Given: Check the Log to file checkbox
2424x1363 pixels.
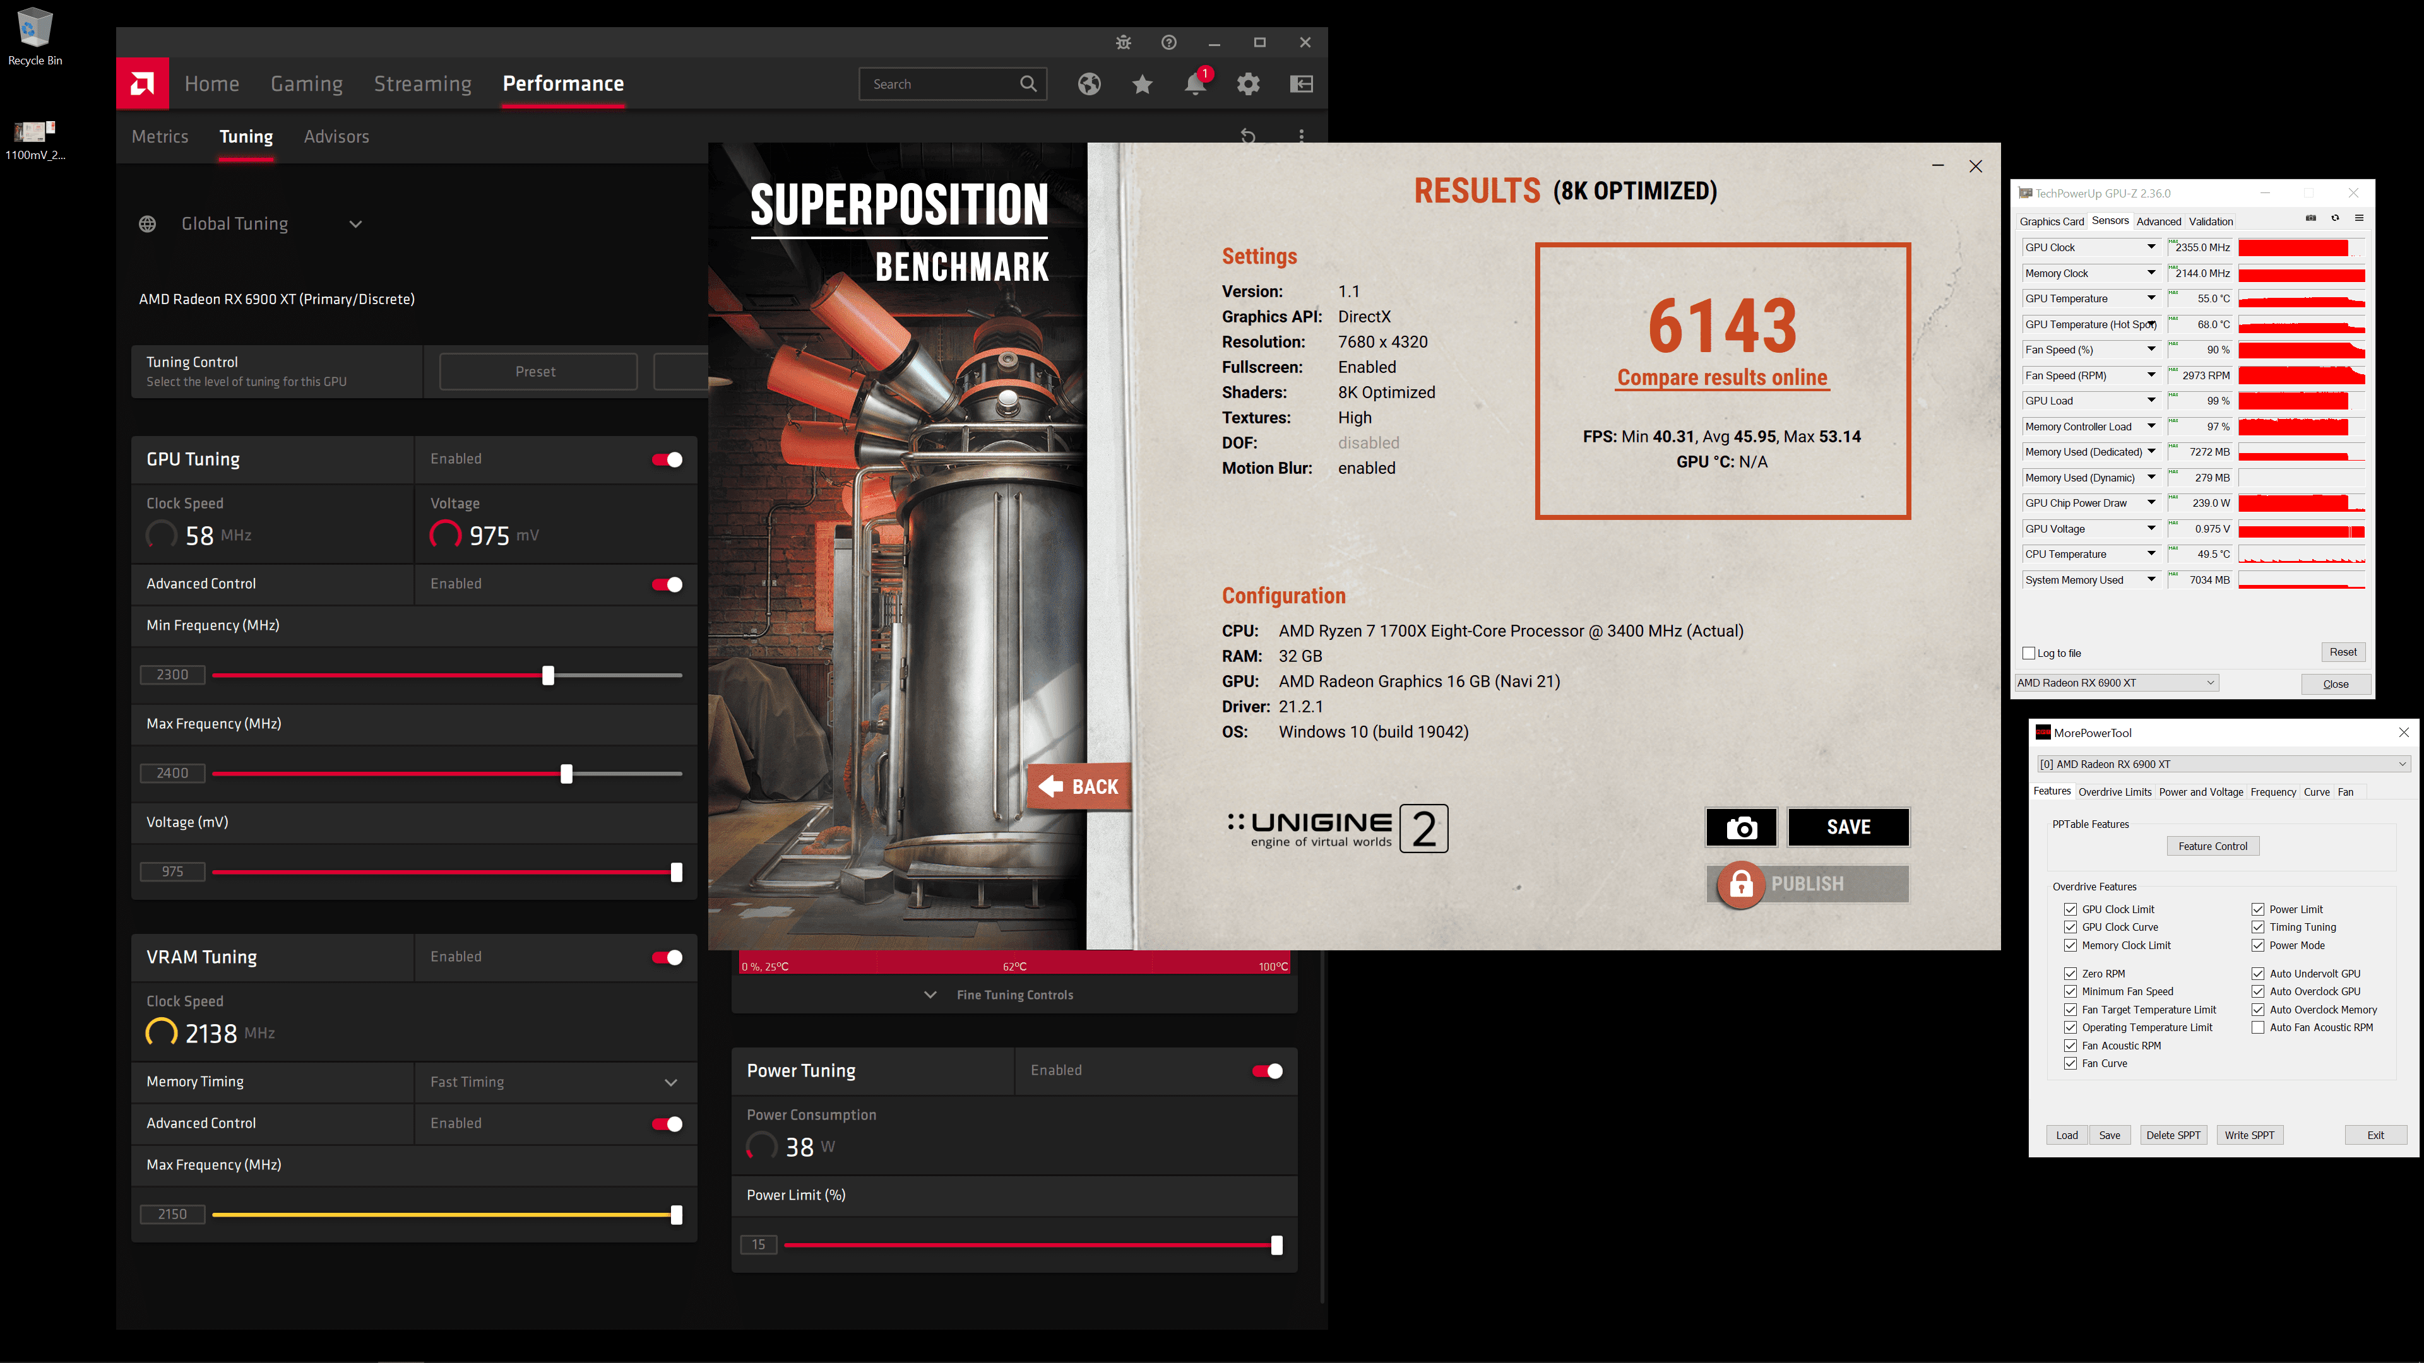Looking at the screenshot, I should click(2029, 653).
